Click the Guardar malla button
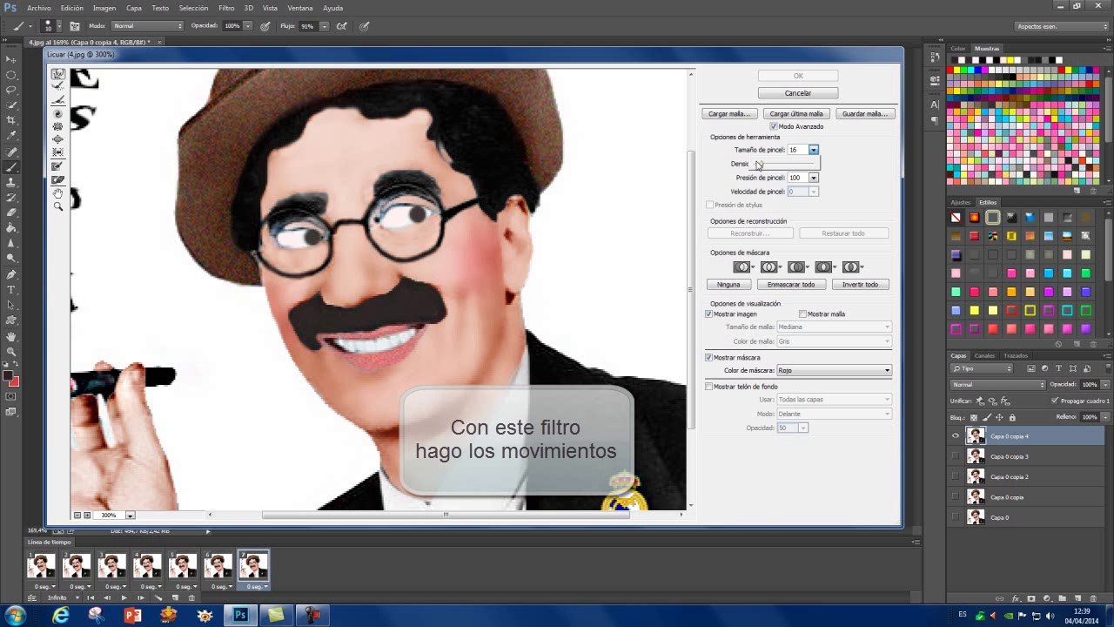The image size is (1114, 627). pyautogui.click(x=865, y=114)
